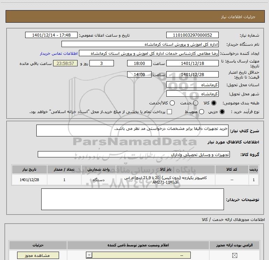This screenshot has width=269, height=260.
Task: Select the متوسط purchase type radio
Action: click(x=202, y=112)
